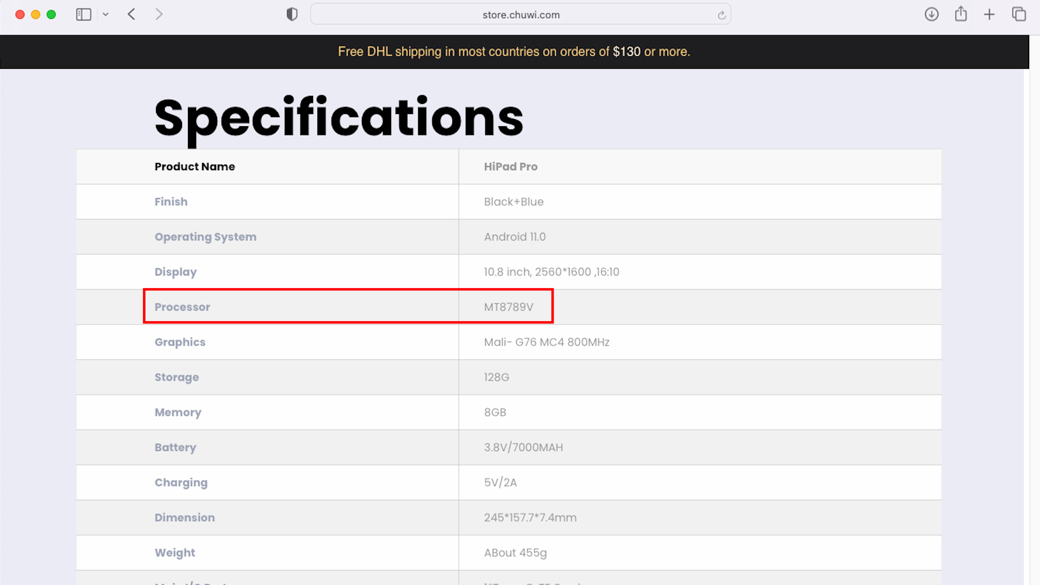Open the Share menu icon
The width and height of the screenshot is (1040, 585).
pyautogui.click(x=960, y=14)
